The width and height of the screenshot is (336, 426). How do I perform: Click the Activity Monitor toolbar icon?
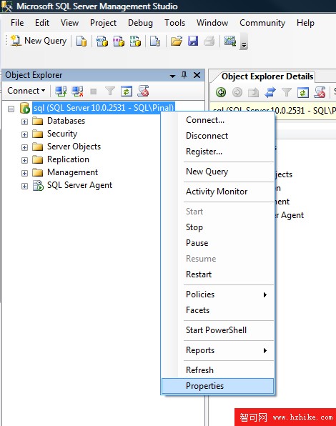click(x=229, y=41)
